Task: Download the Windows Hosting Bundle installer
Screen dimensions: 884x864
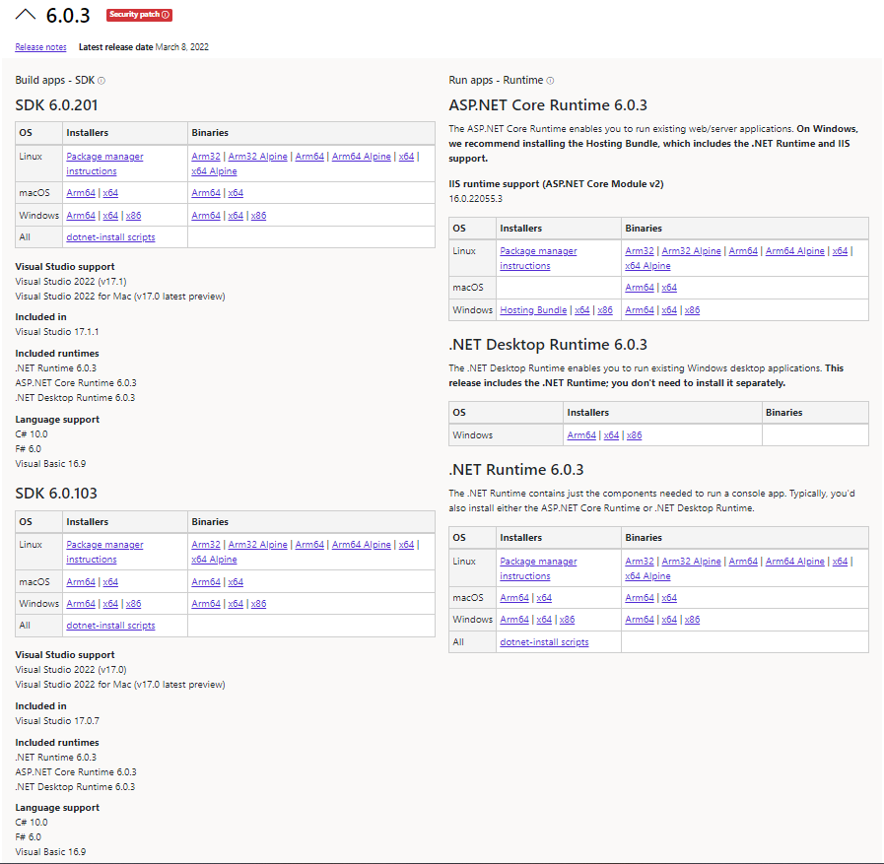Action: point(533,310)
